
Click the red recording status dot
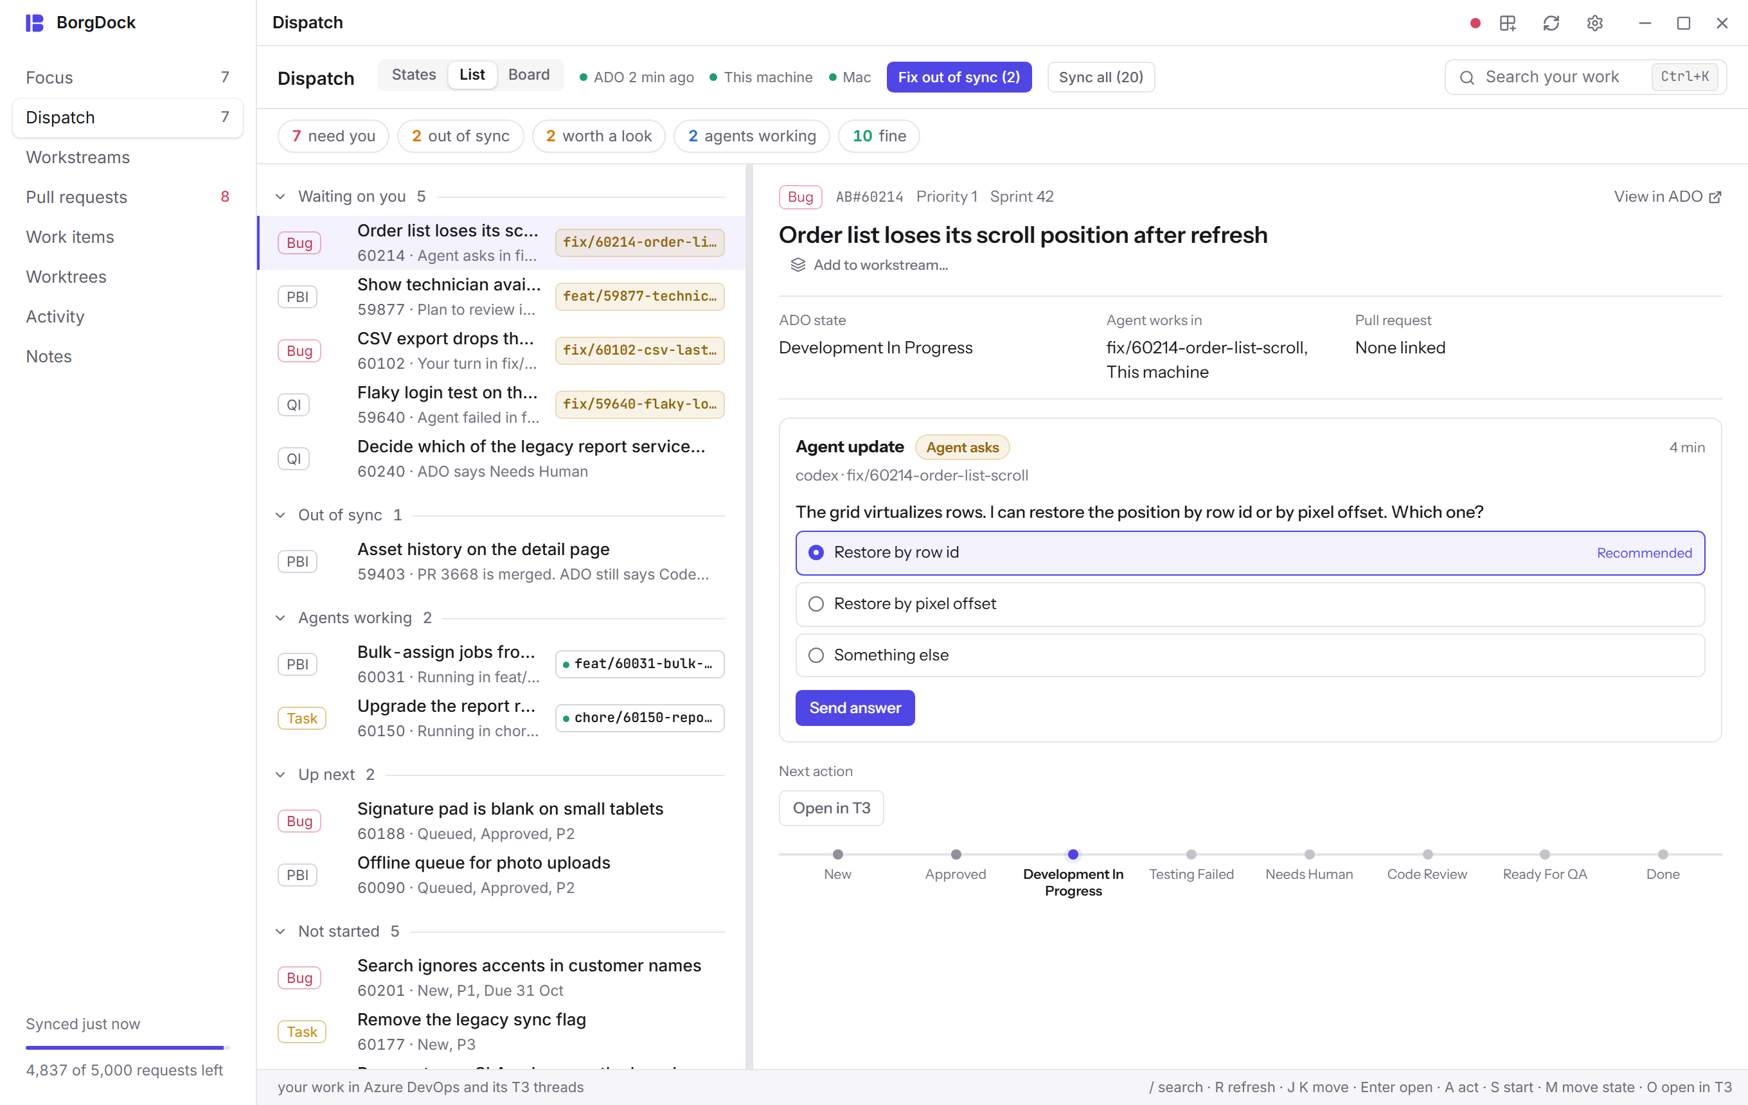(1475, 23)
